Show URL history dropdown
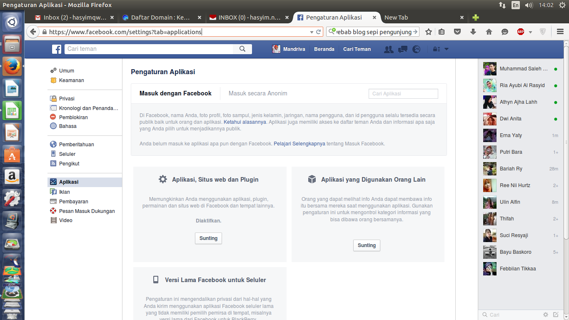This screenshot has width=569, height=320. pos(312,32)
